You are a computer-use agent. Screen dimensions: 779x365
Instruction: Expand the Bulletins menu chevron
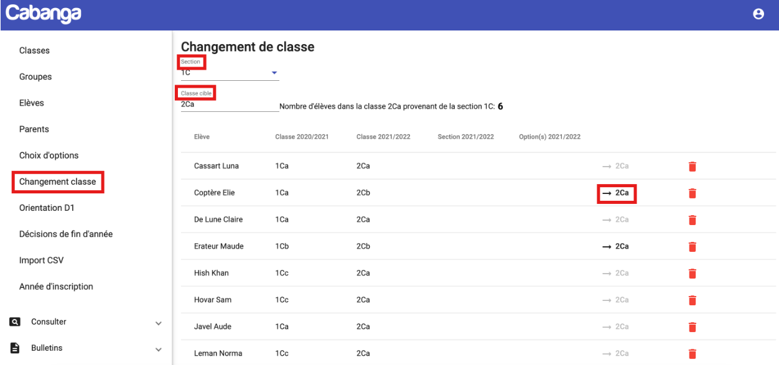coord(158,349)
